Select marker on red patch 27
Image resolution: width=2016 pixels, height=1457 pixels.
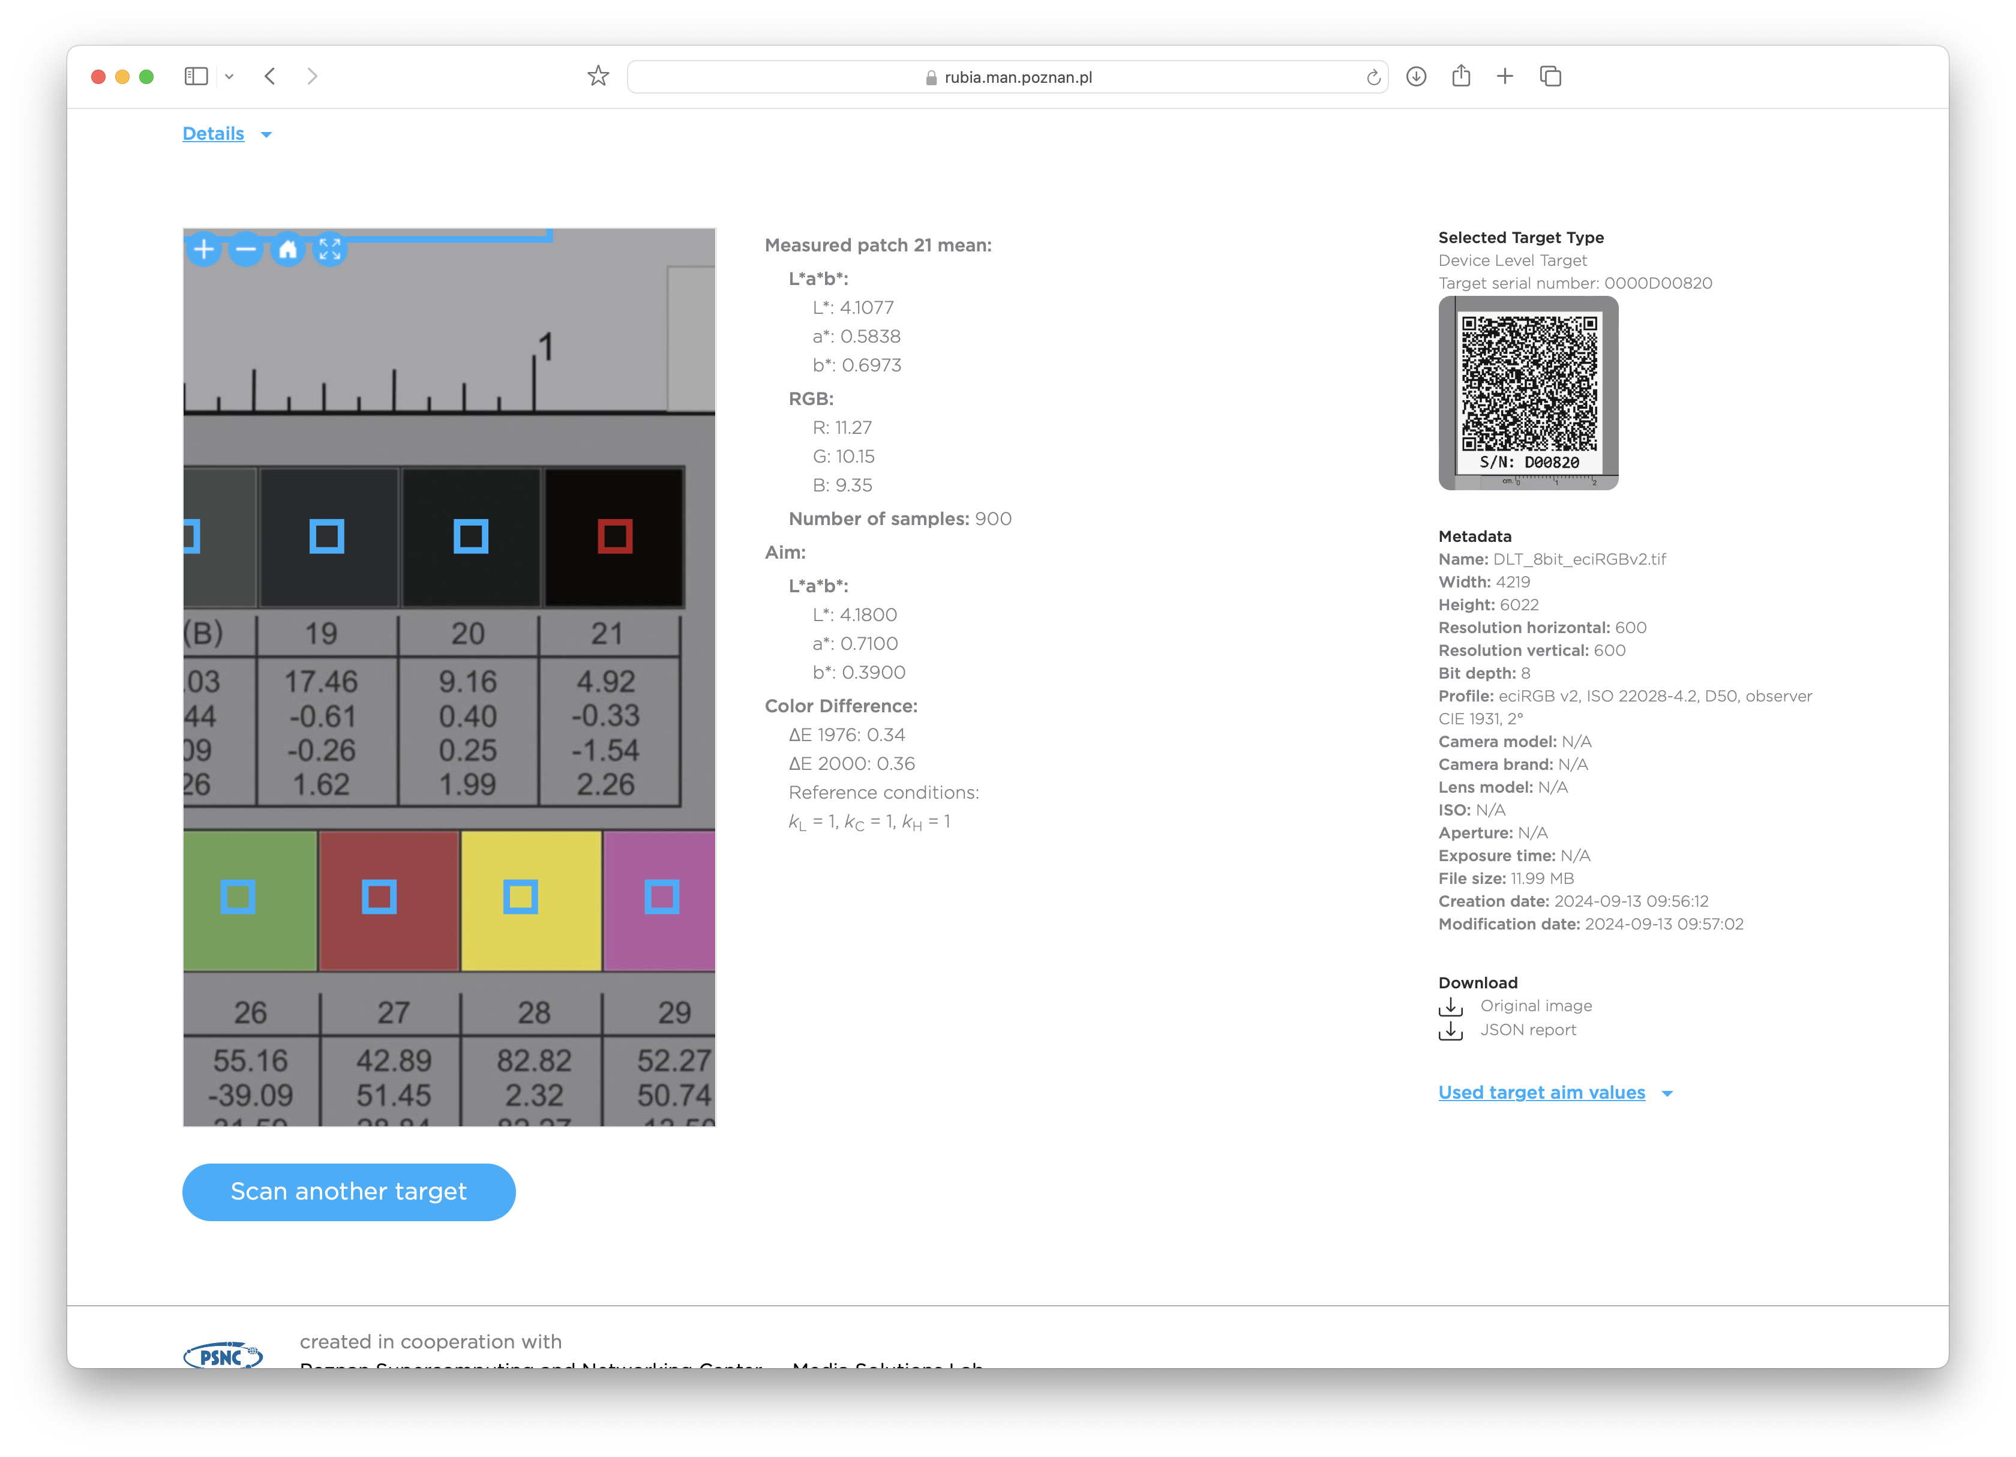coord(380,897)
